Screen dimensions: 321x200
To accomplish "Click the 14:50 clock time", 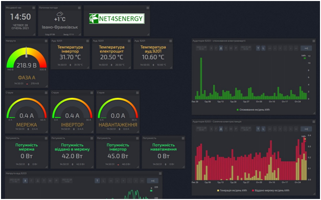I will click(20, 17).
